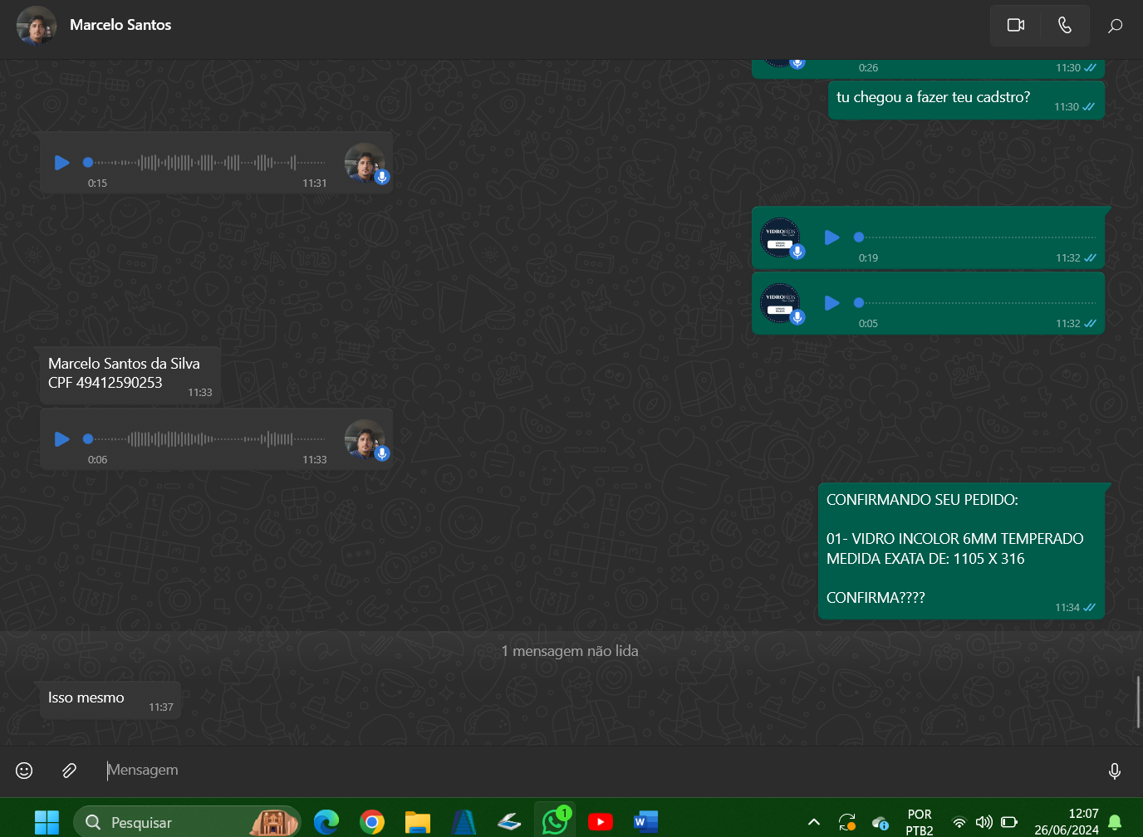Switch the POR PTB2 keyboard language
The height and width of the screenshot is (837, 1143).
920,822
